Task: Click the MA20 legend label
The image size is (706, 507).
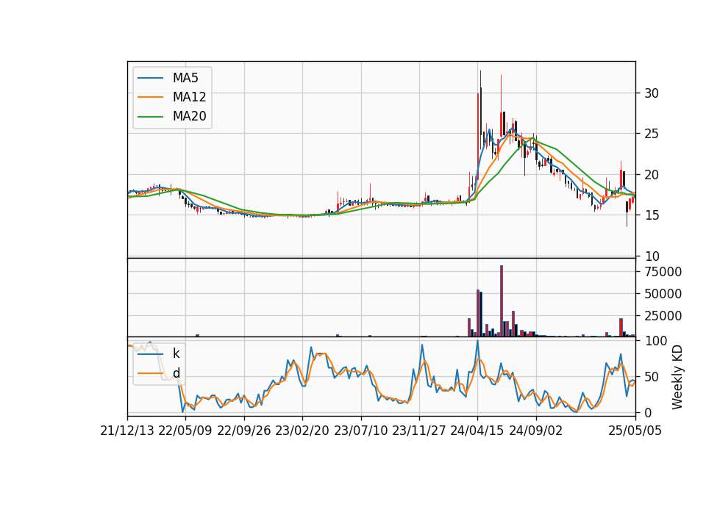Action: click(x=189, y=116)
